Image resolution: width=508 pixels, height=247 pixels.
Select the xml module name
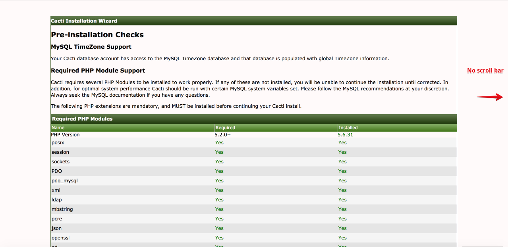point(56,190)
